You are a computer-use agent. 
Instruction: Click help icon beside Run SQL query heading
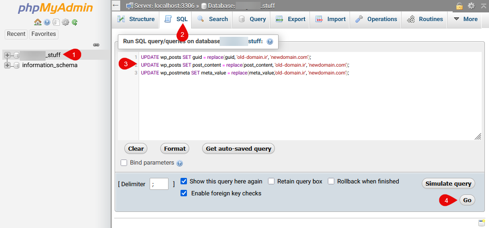270,41
